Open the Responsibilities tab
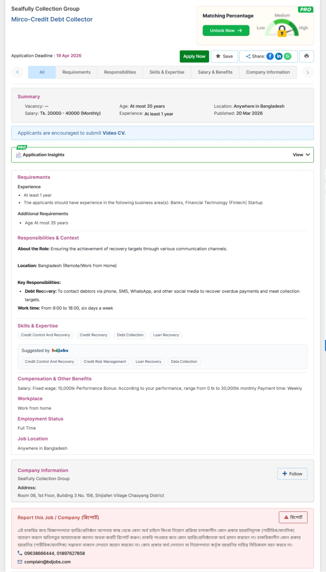 pos(120,72)
